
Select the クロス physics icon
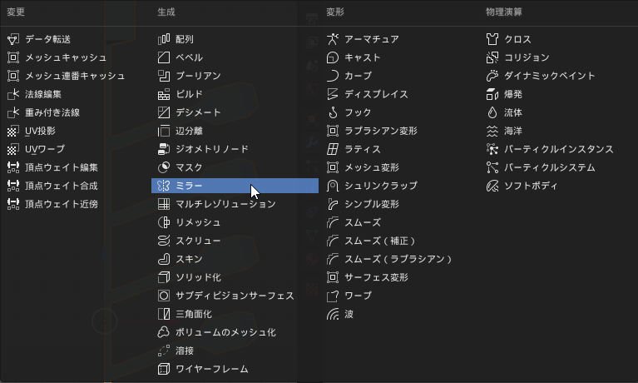point(492,39)
